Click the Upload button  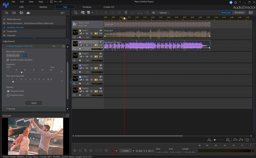pos(163,12)
